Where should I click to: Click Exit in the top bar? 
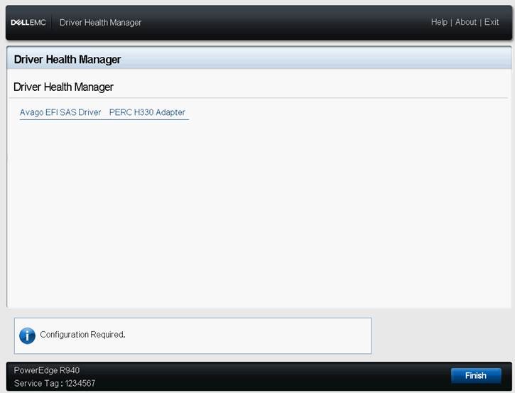pyautogui.click(x=492, y=22)
